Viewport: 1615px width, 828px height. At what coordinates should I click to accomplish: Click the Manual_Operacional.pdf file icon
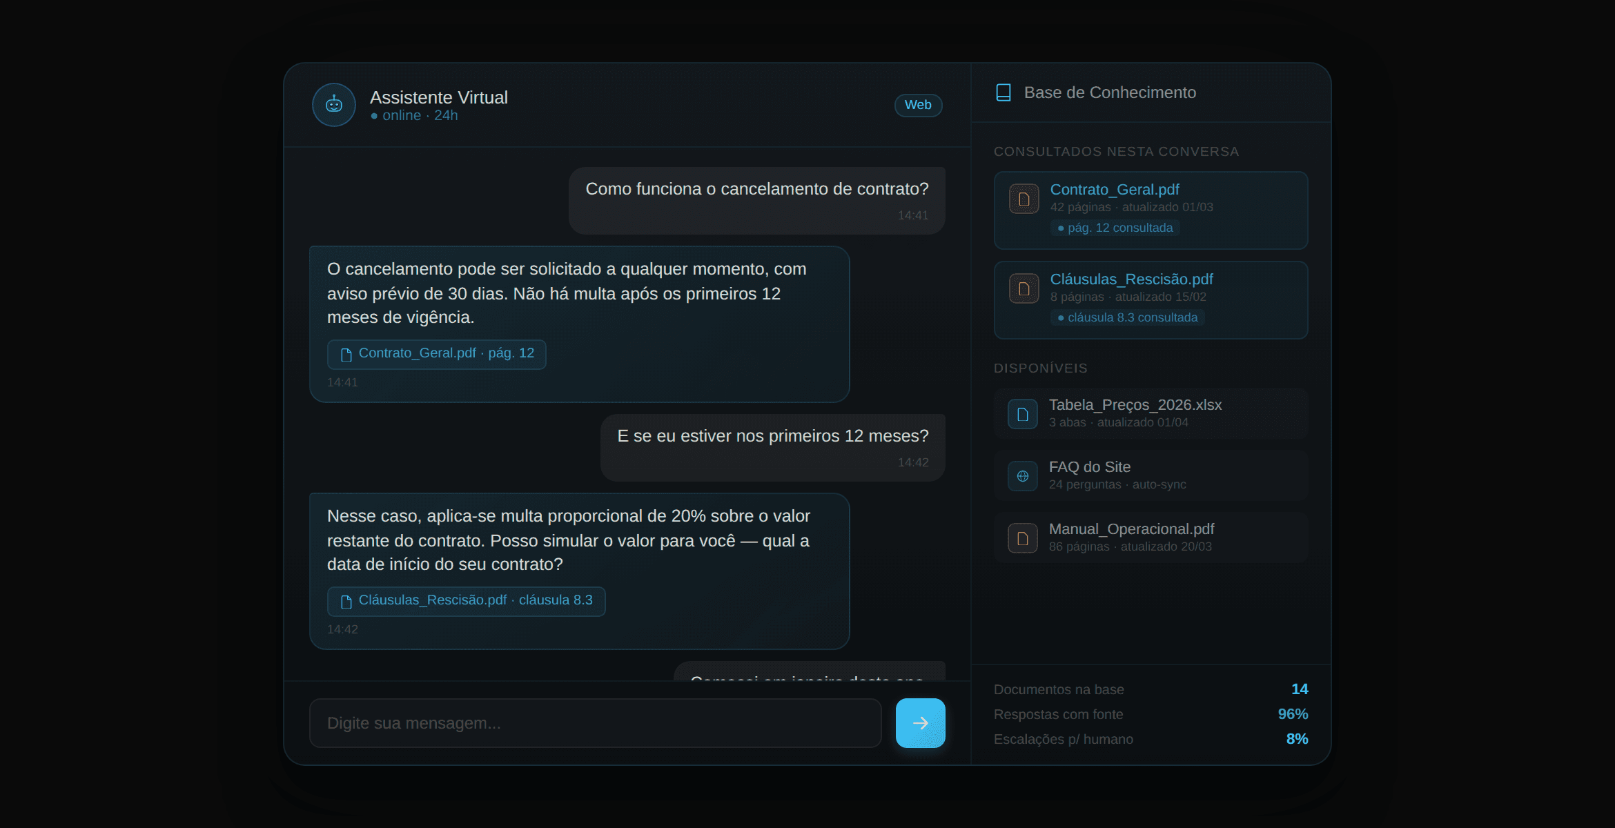coord(1023,538)
